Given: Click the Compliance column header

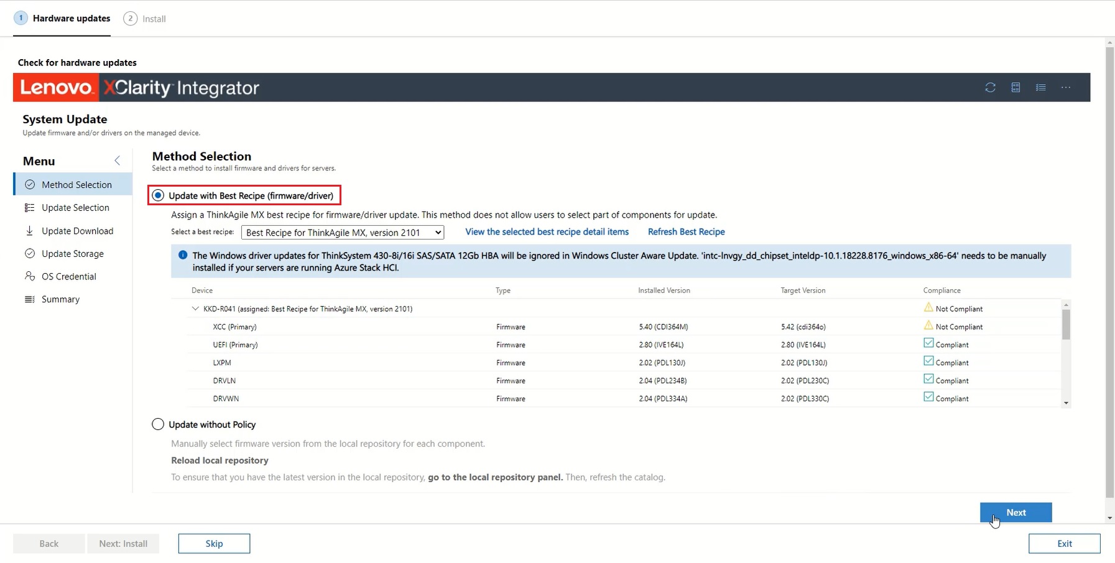Looking at the screenshot, I should (942, 291).
